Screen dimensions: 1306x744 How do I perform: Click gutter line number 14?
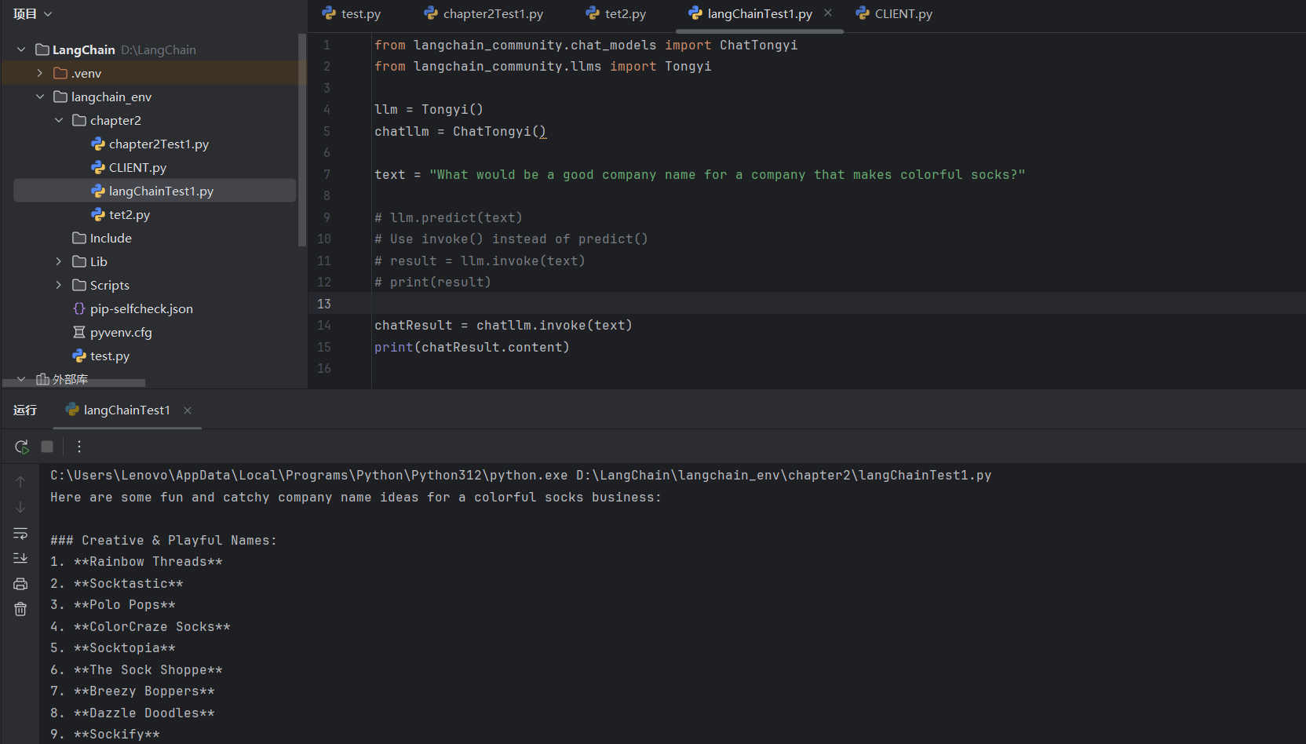point(324,325)
